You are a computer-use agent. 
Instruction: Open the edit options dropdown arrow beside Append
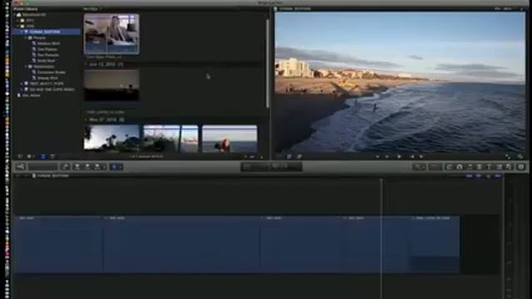(x=104, y=167)
